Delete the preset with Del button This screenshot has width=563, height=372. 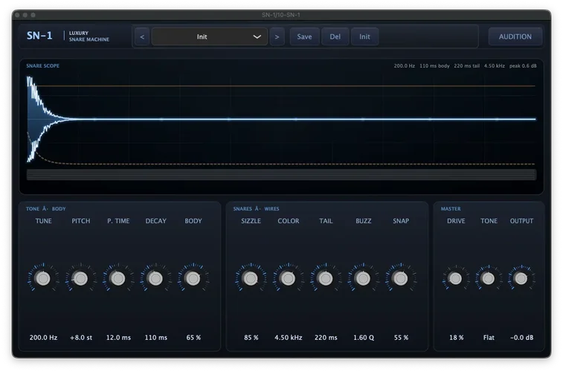(335, 36)
